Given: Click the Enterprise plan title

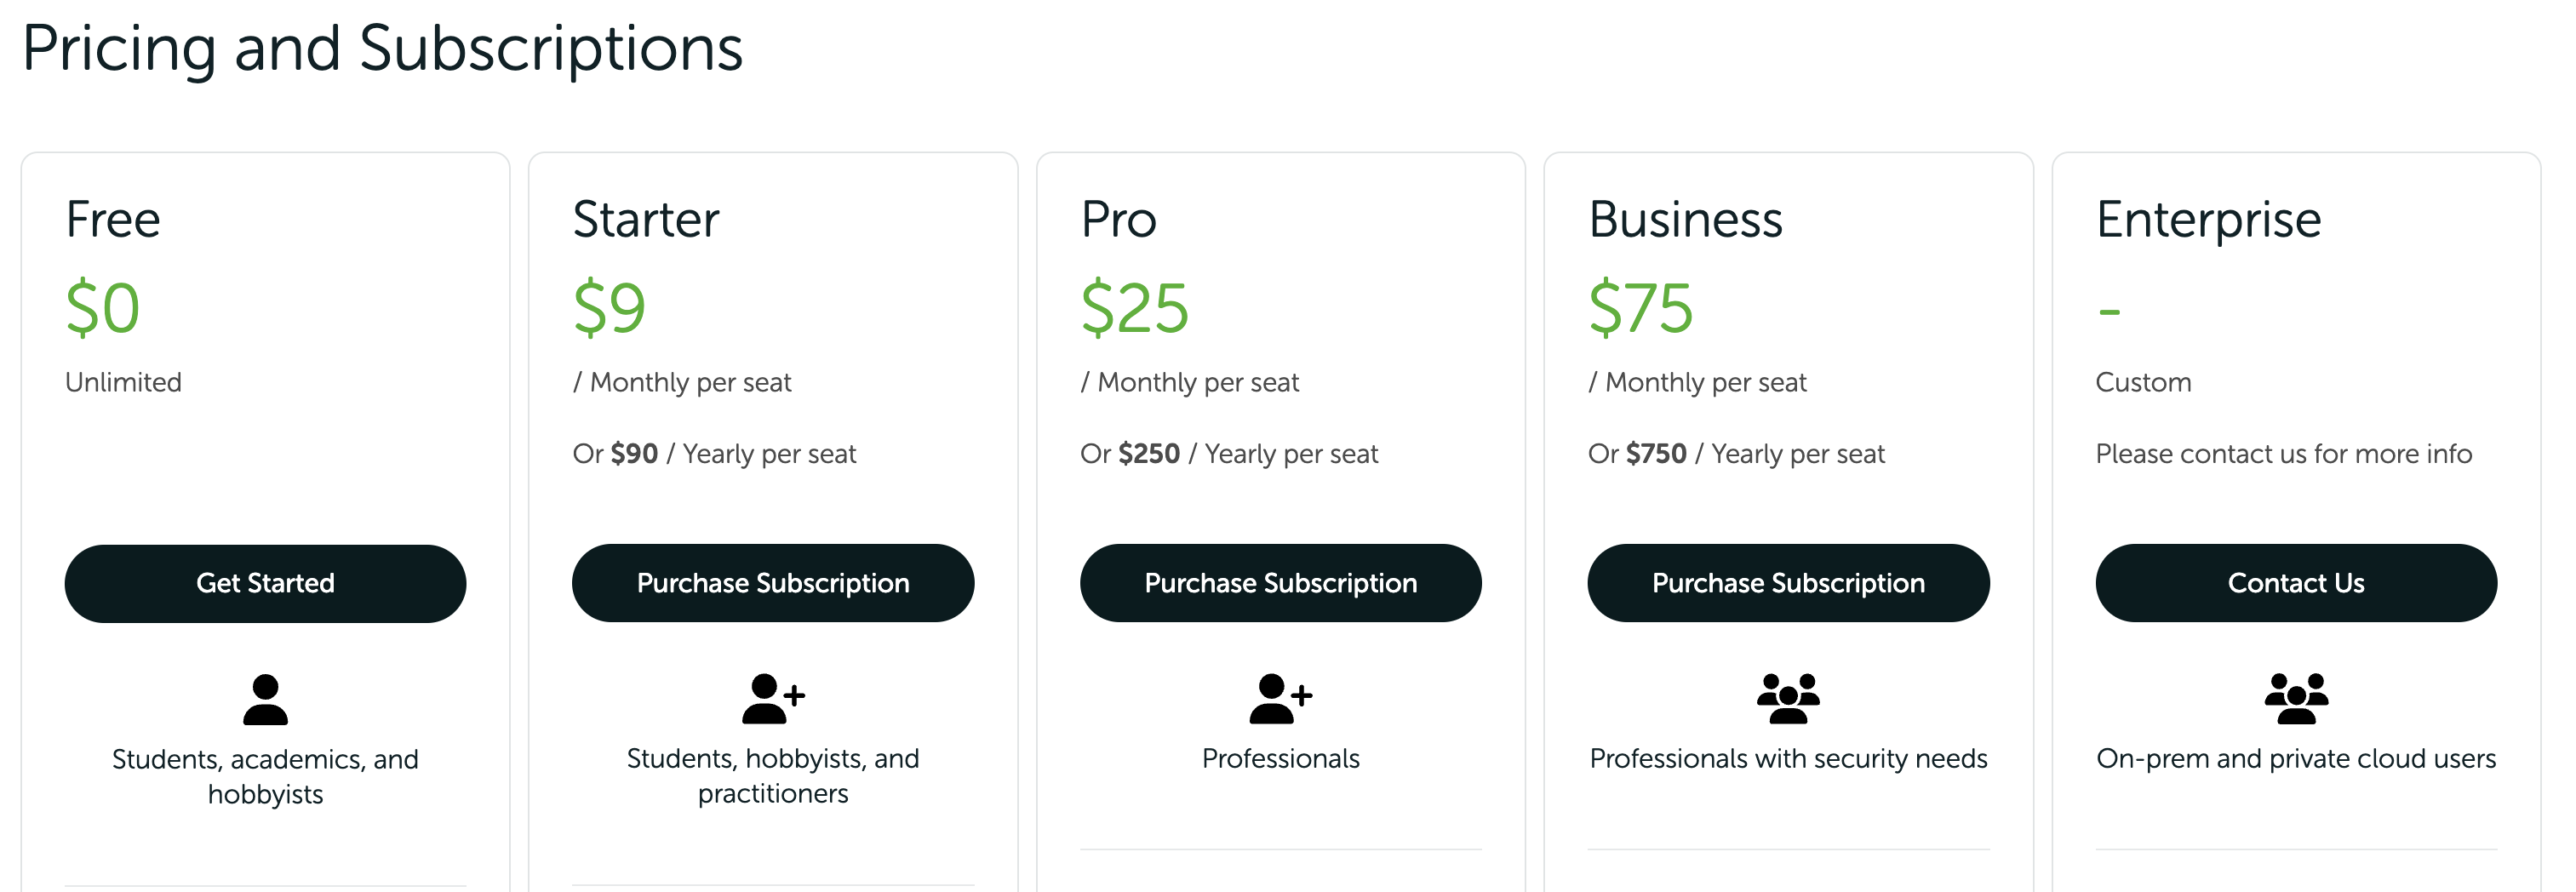Looking at the screenshot, I should [2208, 220].
